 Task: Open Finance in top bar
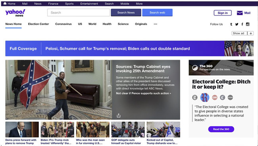point(53,4)
